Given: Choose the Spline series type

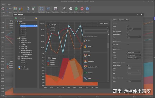Looking at the screenshot, I should [x=86, y=78].
